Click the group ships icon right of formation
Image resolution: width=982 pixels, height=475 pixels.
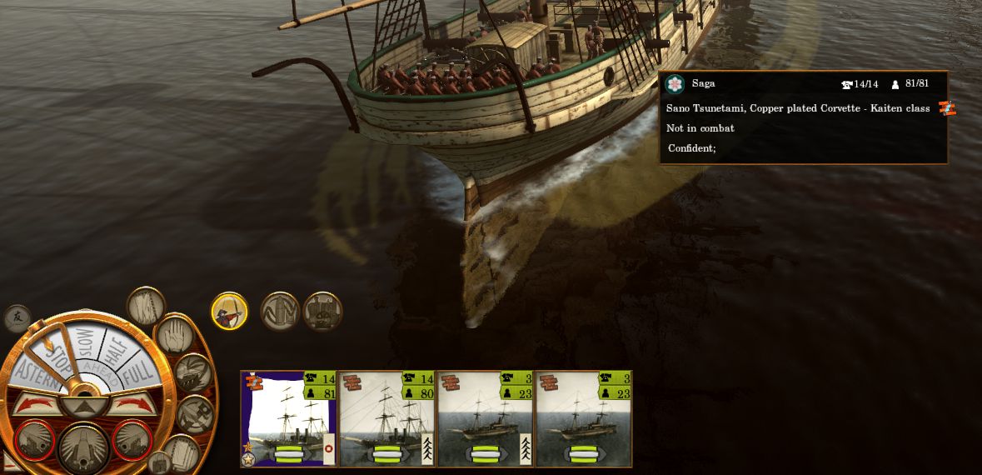(322, 312)
